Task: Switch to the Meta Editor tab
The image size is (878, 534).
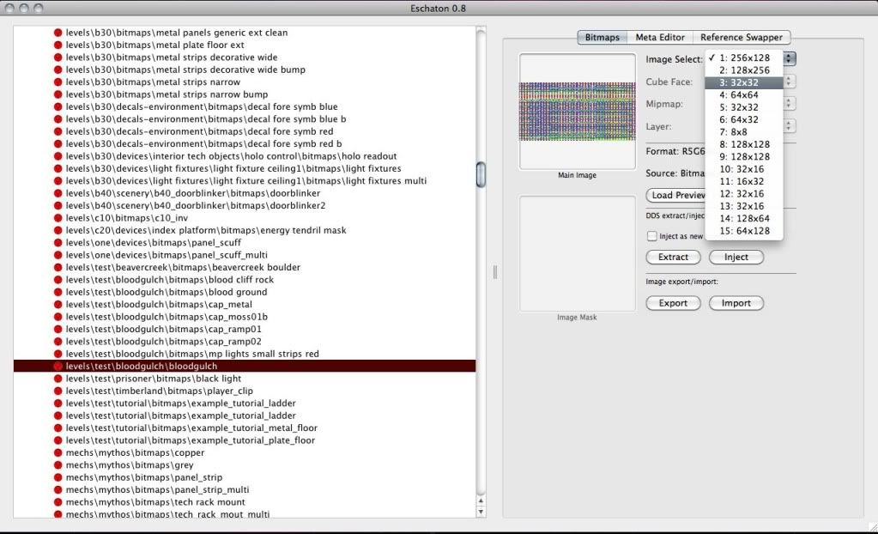Action: [660, 37]
